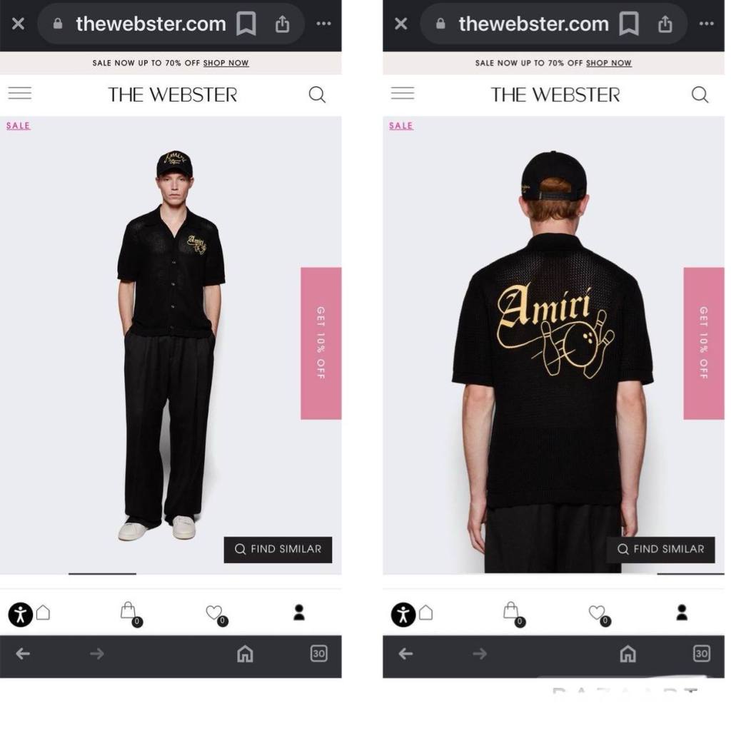Viewport: 731px width, 731px height.
Task: Tap FIND SIMILAR button on back-view photo
Action: pyautogui.click(x=660, y=550)
